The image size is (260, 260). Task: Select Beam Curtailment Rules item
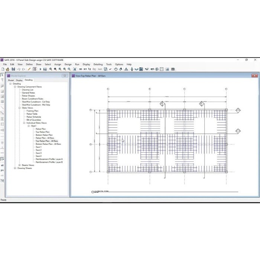[33, 99]
